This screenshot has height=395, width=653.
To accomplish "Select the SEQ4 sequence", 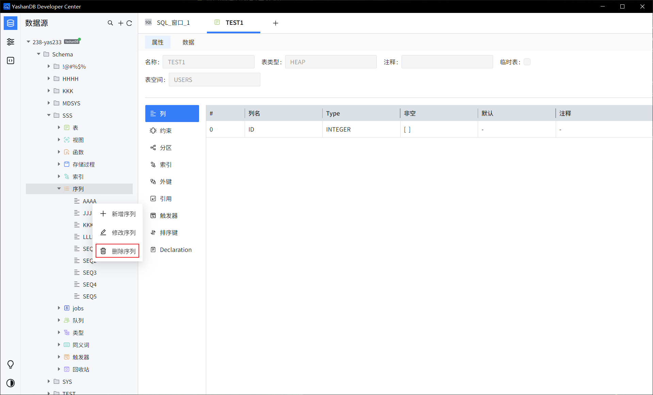I will click(89, 284).
